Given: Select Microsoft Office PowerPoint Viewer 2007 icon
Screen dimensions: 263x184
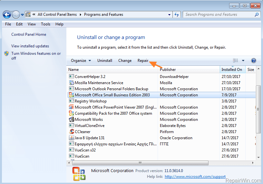Looking at the screenshot, I should pos(72,107).
